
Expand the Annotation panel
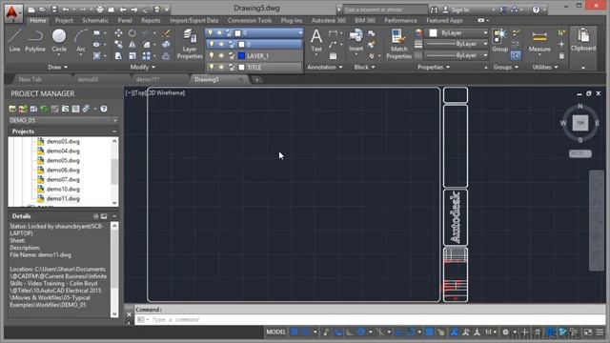(x=324, y=68)
